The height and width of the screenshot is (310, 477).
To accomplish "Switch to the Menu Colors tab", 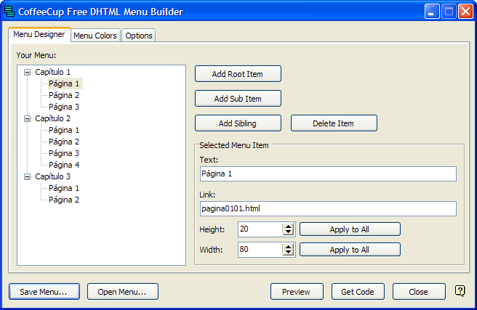I will [x=95, y=36].
